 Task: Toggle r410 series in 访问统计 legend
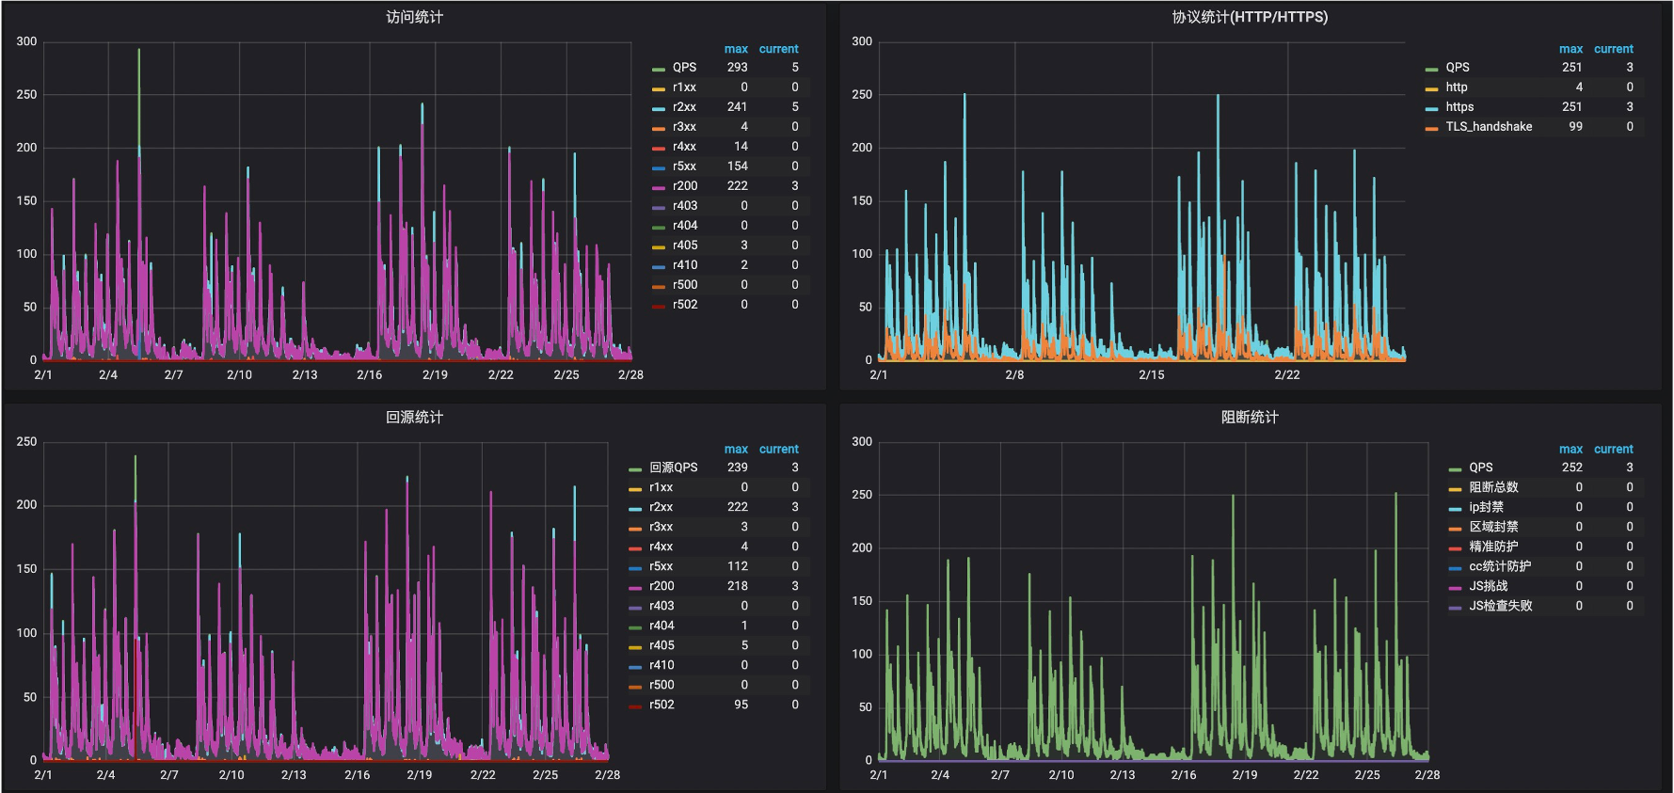pyautogui.click(x=685, y=265)
